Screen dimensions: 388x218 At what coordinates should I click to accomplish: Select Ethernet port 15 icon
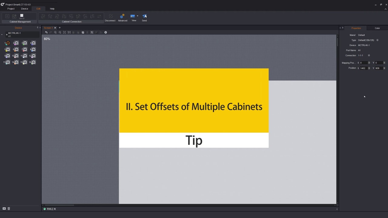pyautogui.click(x=25, y=62)
